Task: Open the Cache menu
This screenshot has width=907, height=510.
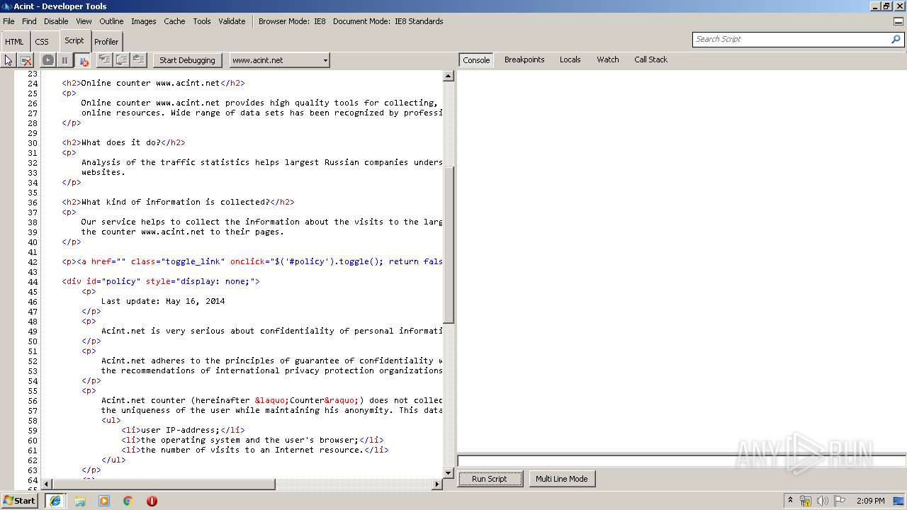Action: pyautogui.click(x=174, y=21)
